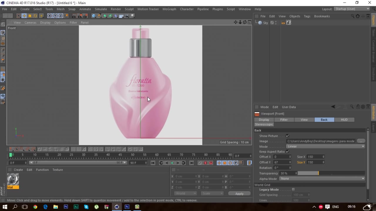Click the Apply button in coordinates panel
Viewport: 376px width, 211px height.
point(239,193)
